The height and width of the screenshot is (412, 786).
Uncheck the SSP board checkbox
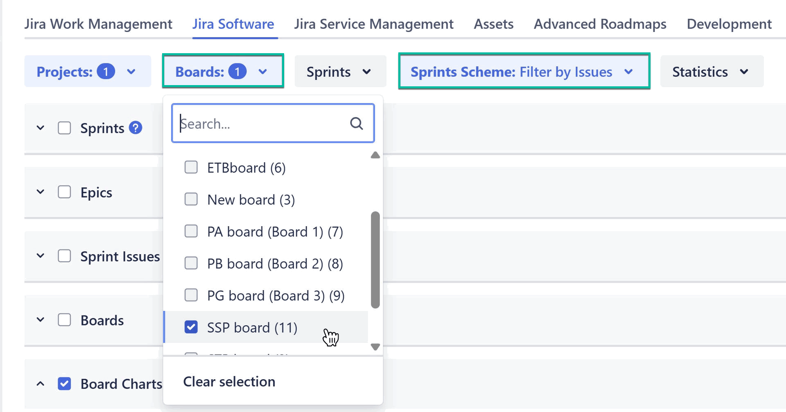point(191,327)
